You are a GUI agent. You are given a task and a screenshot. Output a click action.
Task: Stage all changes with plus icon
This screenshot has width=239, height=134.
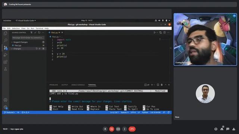(40, 49)
